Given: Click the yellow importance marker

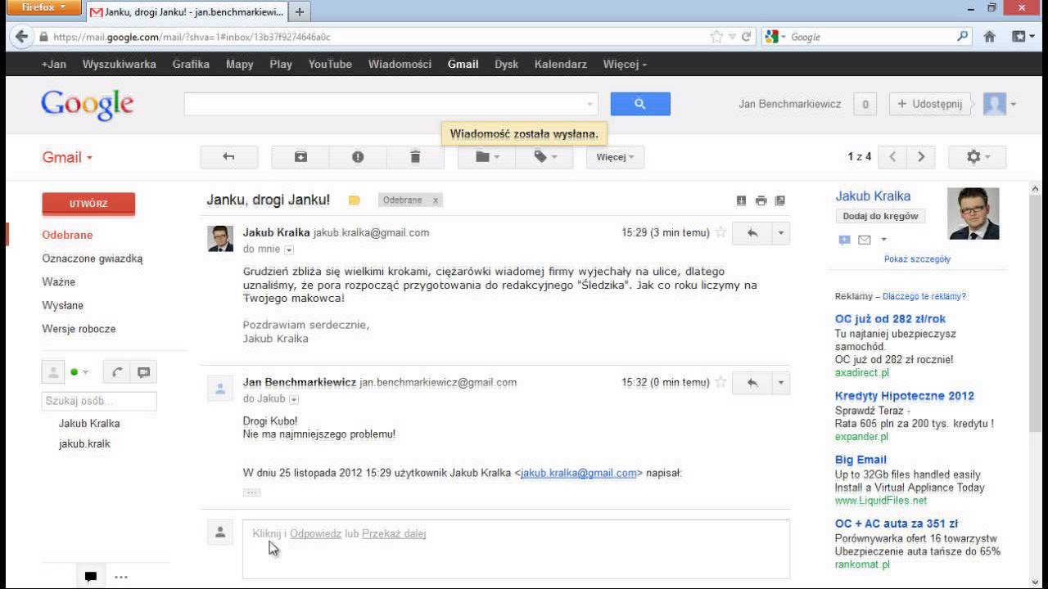Looking at the screenshot, I should (x=354, y=200).
